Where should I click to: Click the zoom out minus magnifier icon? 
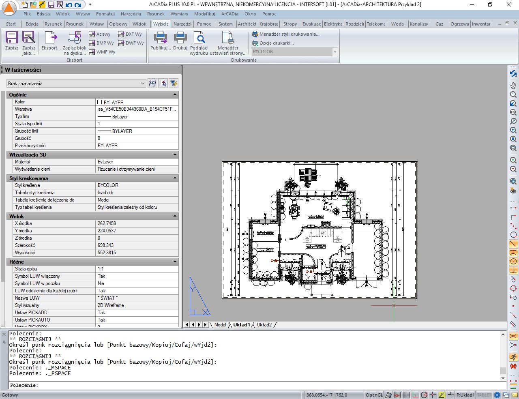coord(513,169)
